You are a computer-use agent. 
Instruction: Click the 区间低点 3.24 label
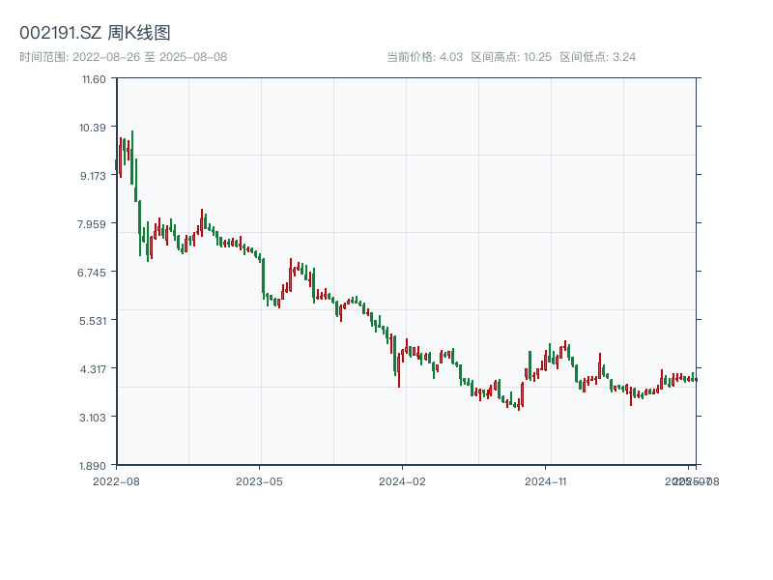point(598,57)
